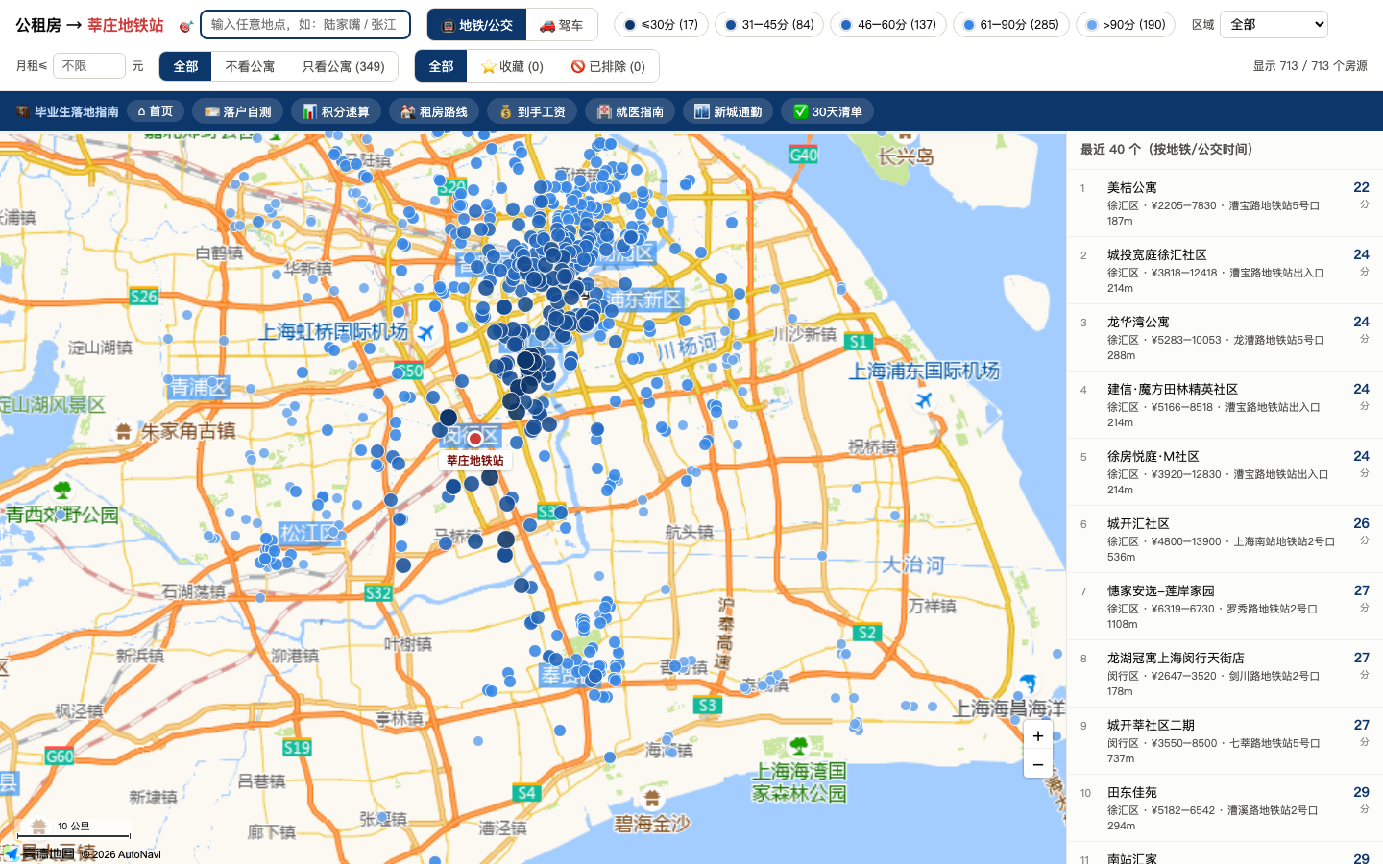Click the S26 highway shield
This screenshot has width=1383, height=864.
pyautogui.click(x=144, y=297)
